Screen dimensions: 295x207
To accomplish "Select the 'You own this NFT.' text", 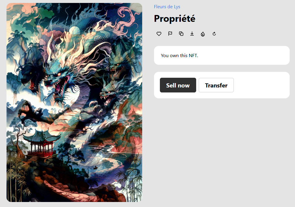I will coord(179,56).
